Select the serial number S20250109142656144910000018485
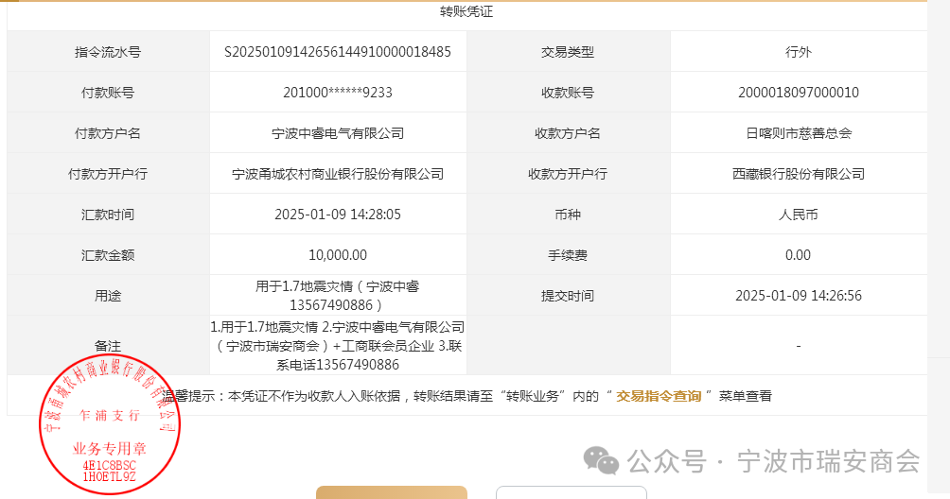This screenshot has width=950, height=499. click(x=338, y=52)
